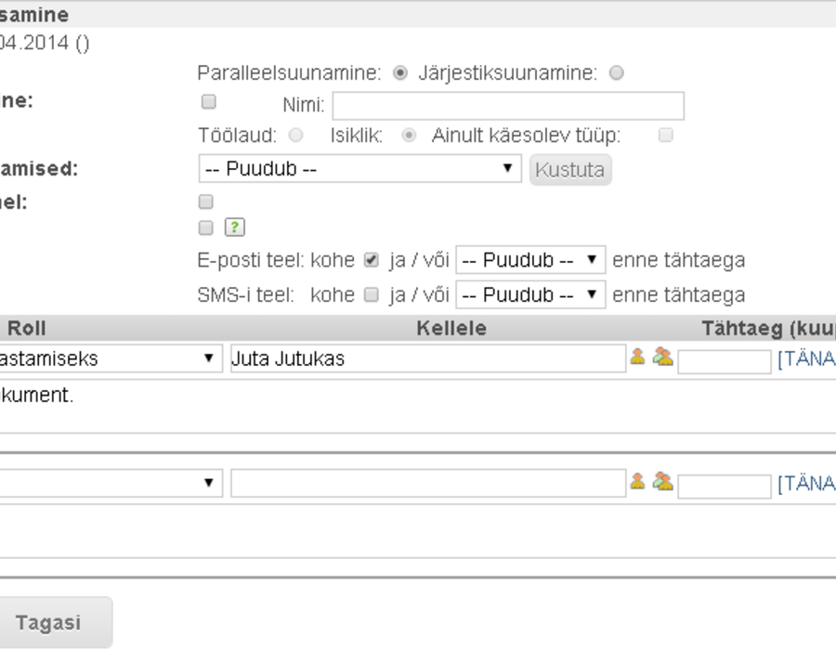Toggle the E-posti teel kohe checkbox
This screenshot has height=650, width=836.
371,260
